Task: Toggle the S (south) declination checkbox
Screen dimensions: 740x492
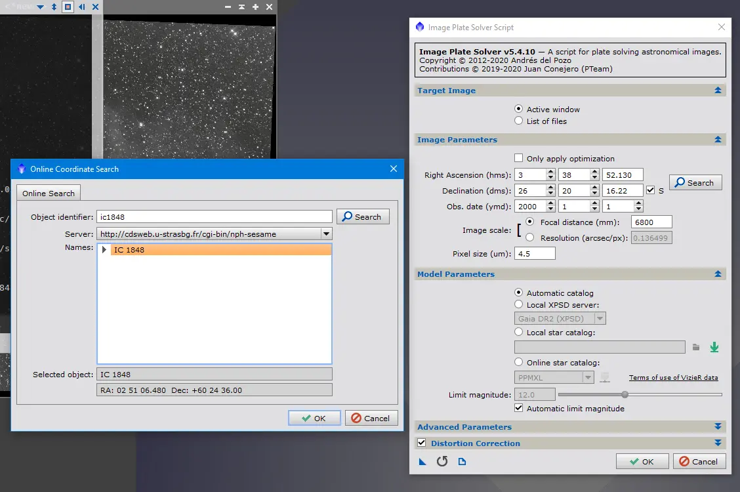Action: [650, 190]
